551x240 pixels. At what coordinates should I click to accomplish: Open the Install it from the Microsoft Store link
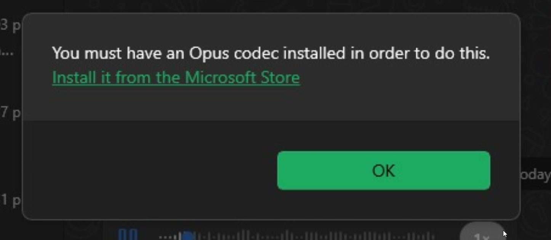pos(176,78)
